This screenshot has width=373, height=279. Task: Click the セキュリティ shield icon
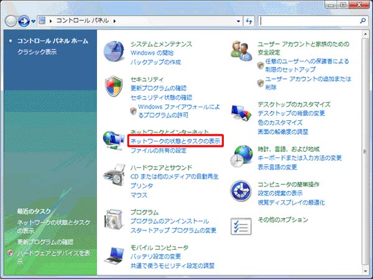(114, 86)
